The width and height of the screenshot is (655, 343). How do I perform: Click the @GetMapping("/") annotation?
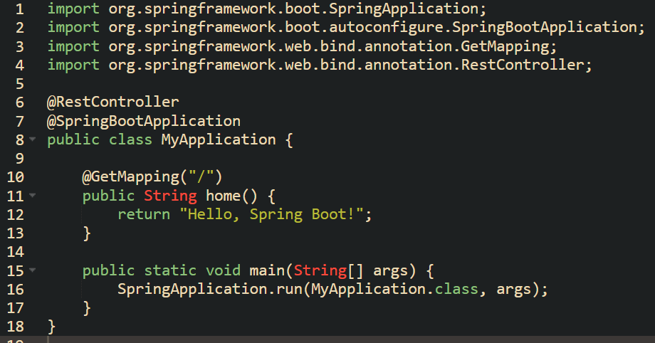(152, 177)
